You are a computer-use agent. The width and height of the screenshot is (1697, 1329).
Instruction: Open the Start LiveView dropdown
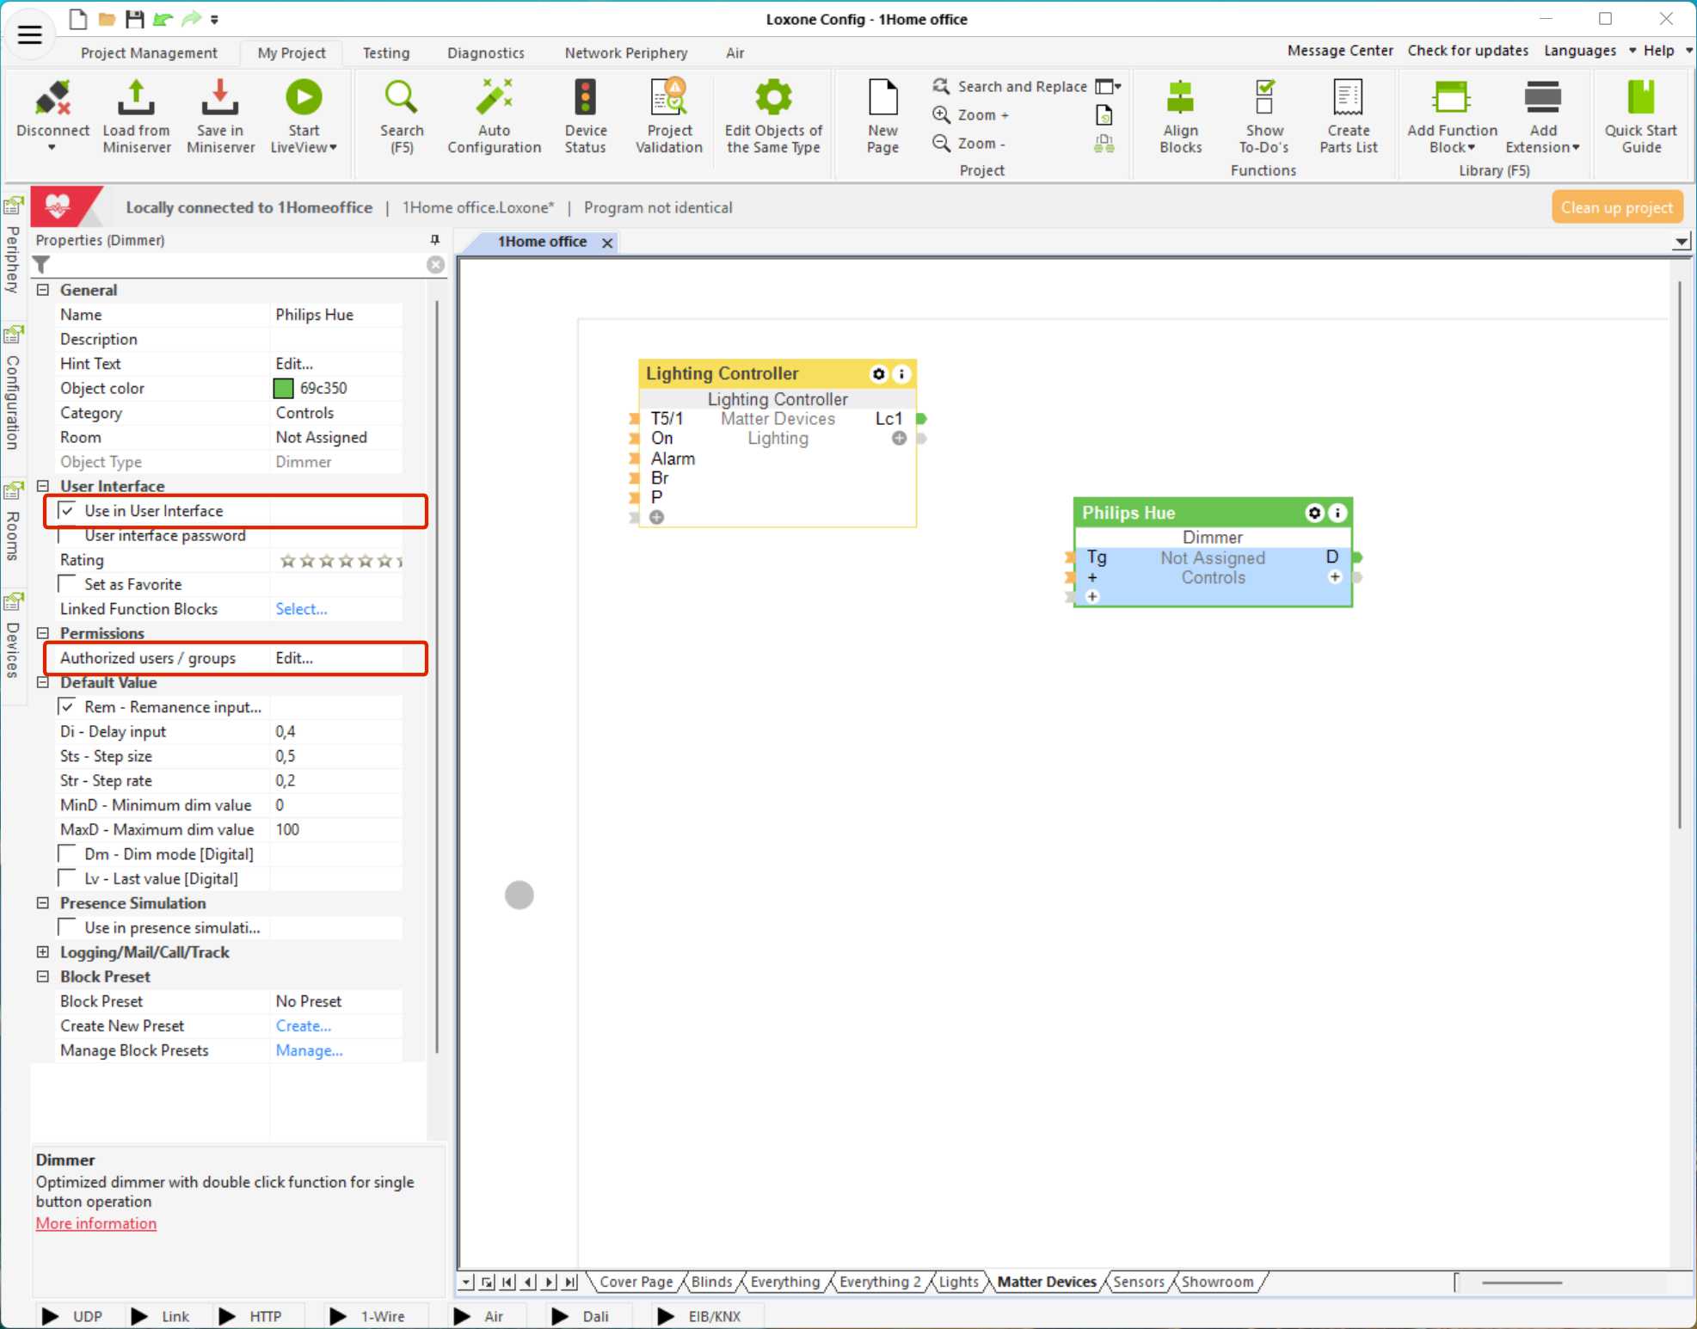[333, 148]
